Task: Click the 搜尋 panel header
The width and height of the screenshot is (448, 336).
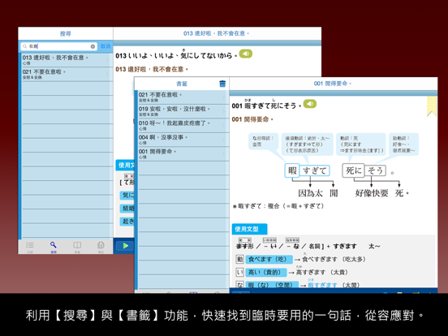Action: 66,33
